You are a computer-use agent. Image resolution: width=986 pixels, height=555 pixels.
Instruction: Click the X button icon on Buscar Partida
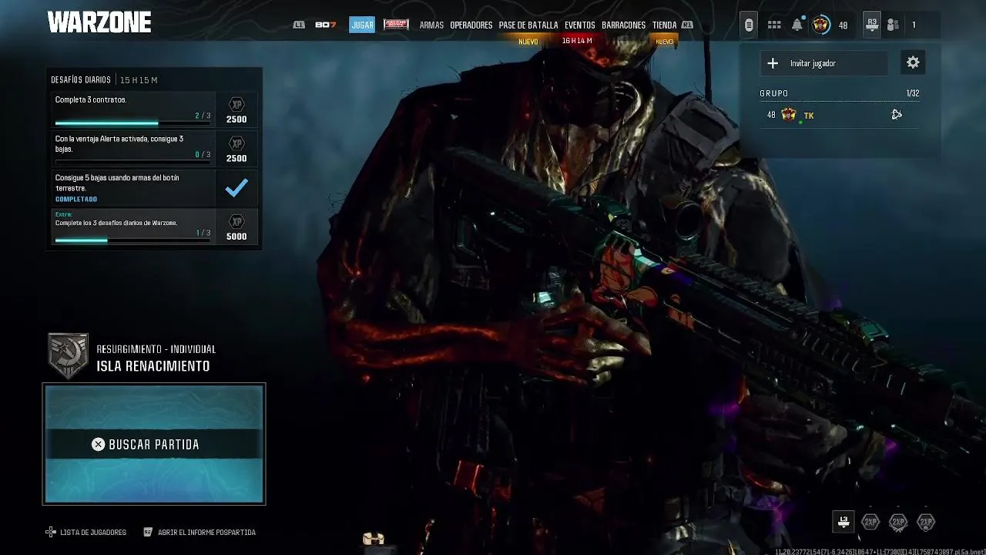[98, 445]
